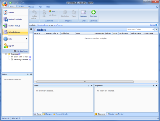This screenshot has height=121, width=160.
Task: Click the blue help question mark icon
Action: (157, 7)
